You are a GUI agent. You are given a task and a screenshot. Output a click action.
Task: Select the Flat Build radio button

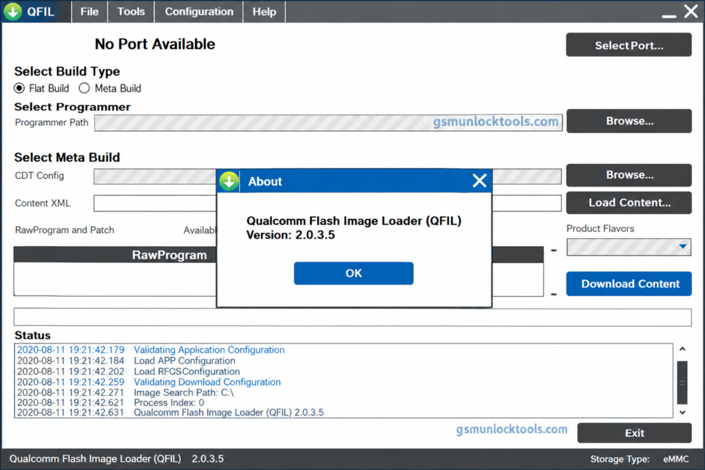[x=19, y=89]
